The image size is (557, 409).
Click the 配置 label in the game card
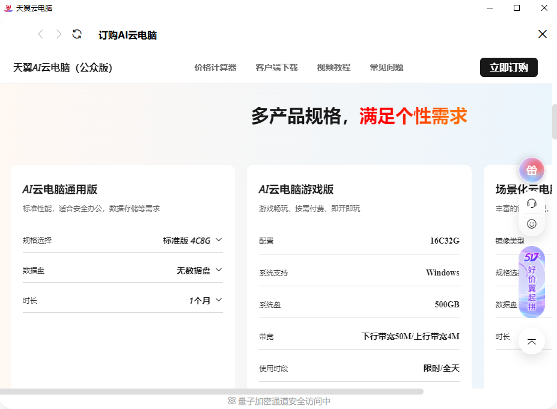[x=266, y=241]
